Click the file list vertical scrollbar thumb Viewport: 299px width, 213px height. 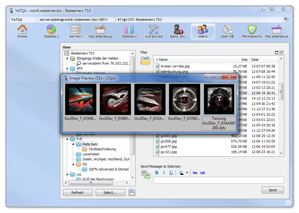coord(281,92)
